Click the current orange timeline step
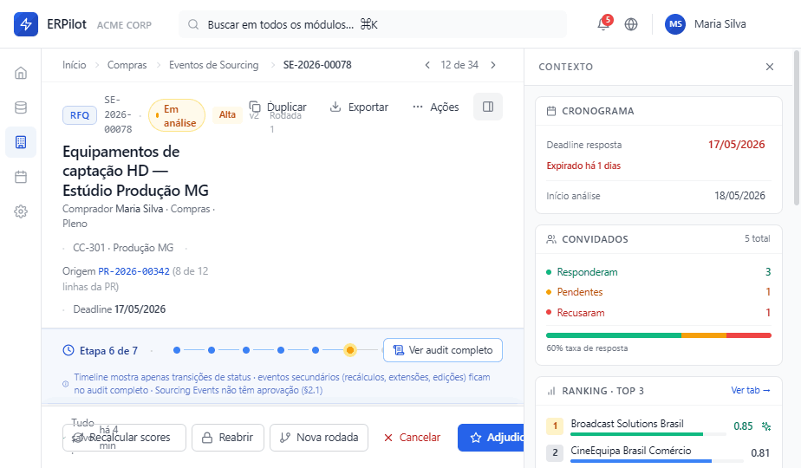801x468 pixels. point(350,350)
